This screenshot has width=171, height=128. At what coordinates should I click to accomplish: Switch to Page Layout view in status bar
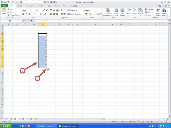[x=141, y=121]
